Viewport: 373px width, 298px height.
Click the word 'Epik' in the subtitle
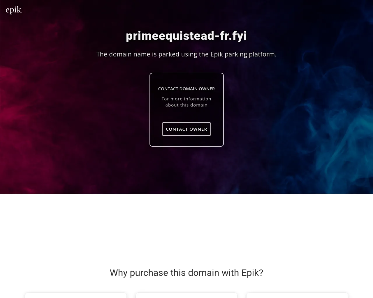click(217, 54)
